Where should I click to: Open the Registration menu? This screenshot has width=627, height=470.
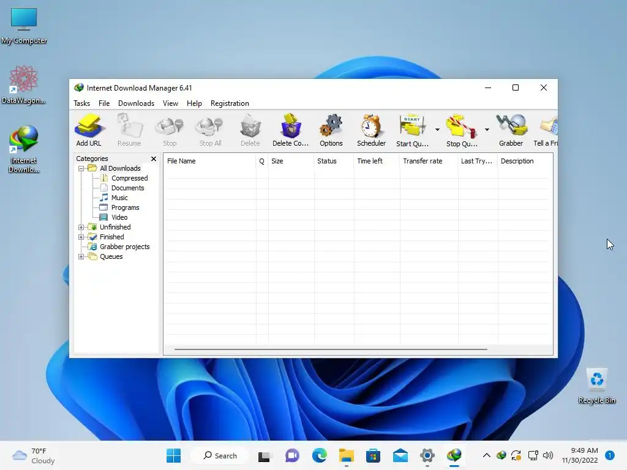[x=230, y=103]
